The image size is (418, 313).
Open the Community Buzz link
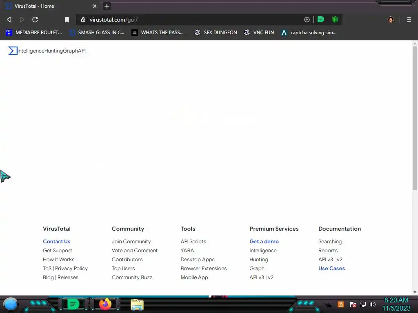(x=132, y=277)
